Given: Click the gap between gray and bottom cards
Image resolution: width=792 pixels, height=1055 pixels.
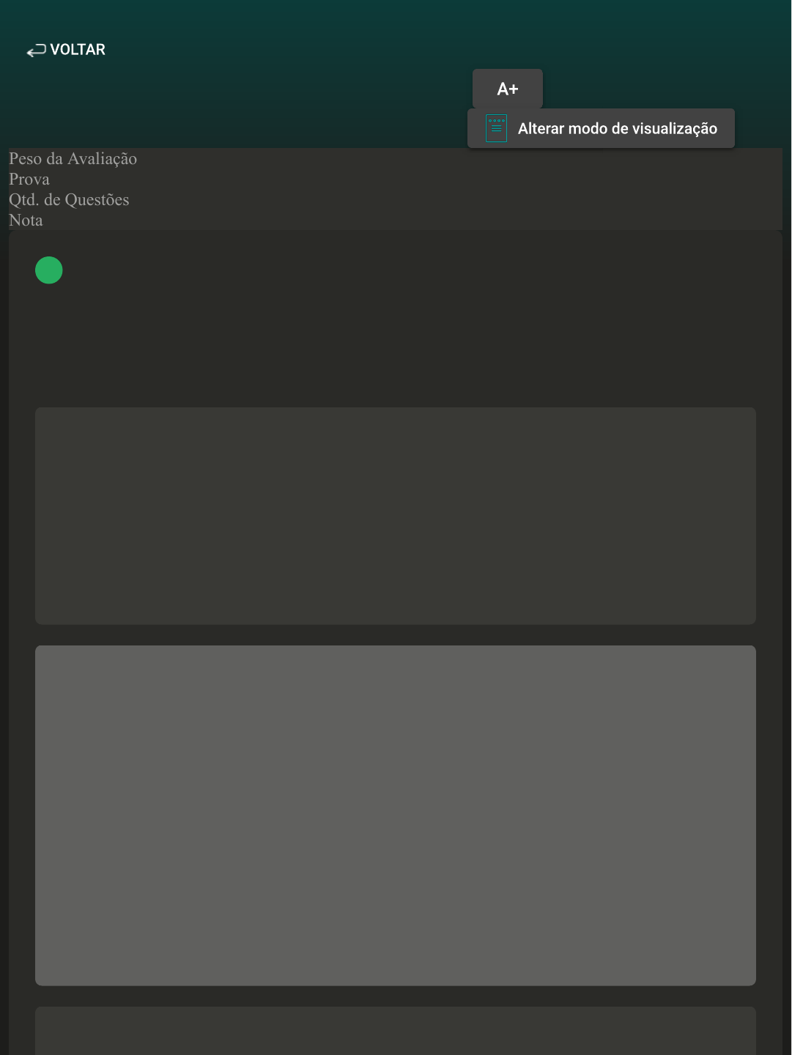Looking at the screenshot, I should coord(396,996).
